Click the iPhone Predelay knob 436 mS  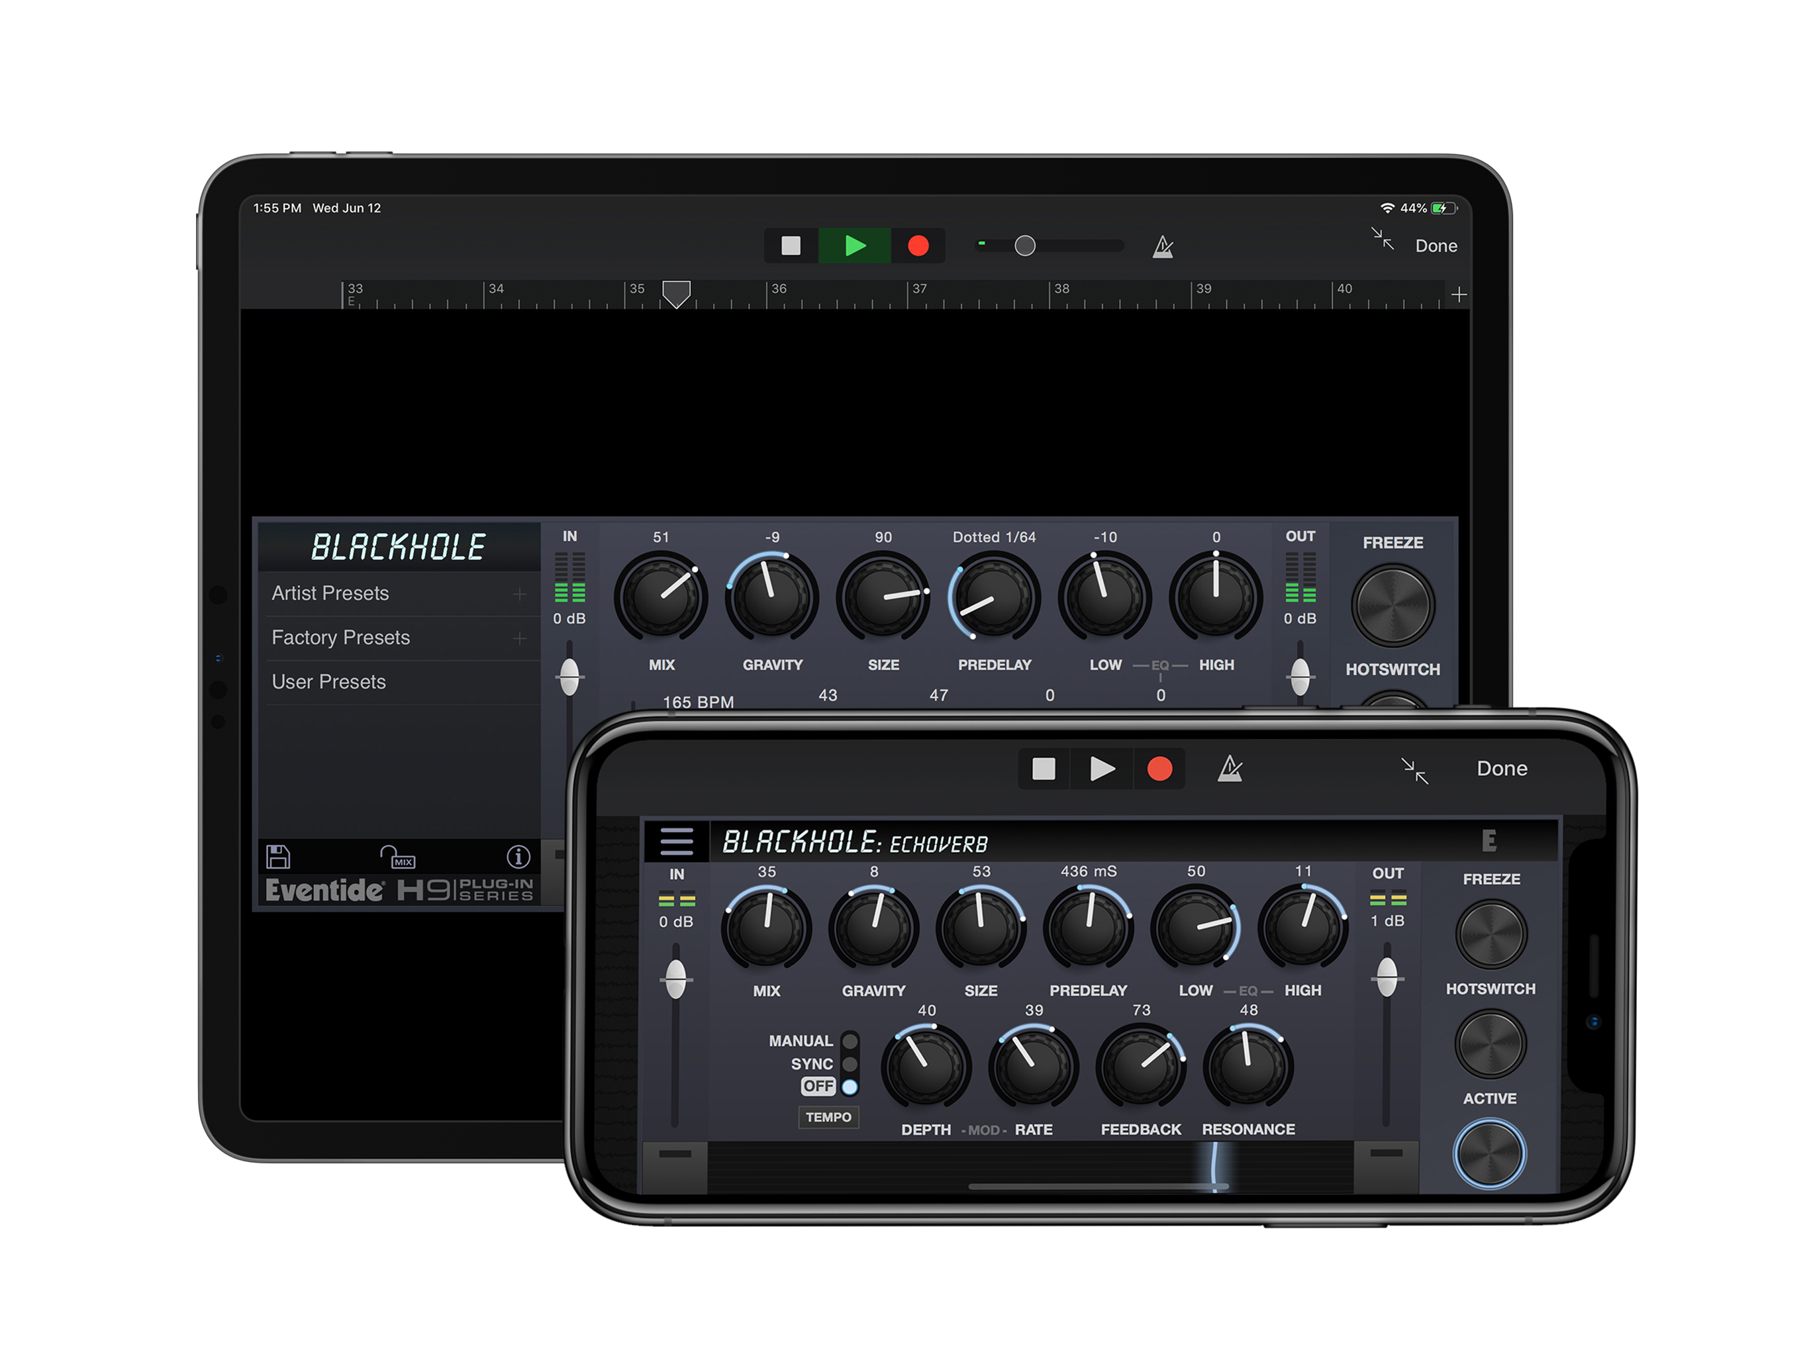[x=1089, y=928]
